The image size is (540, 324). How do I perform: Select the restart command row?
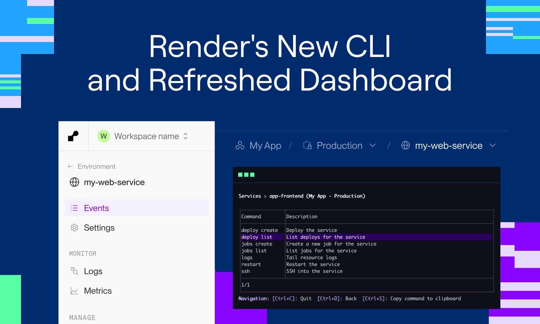366,264
